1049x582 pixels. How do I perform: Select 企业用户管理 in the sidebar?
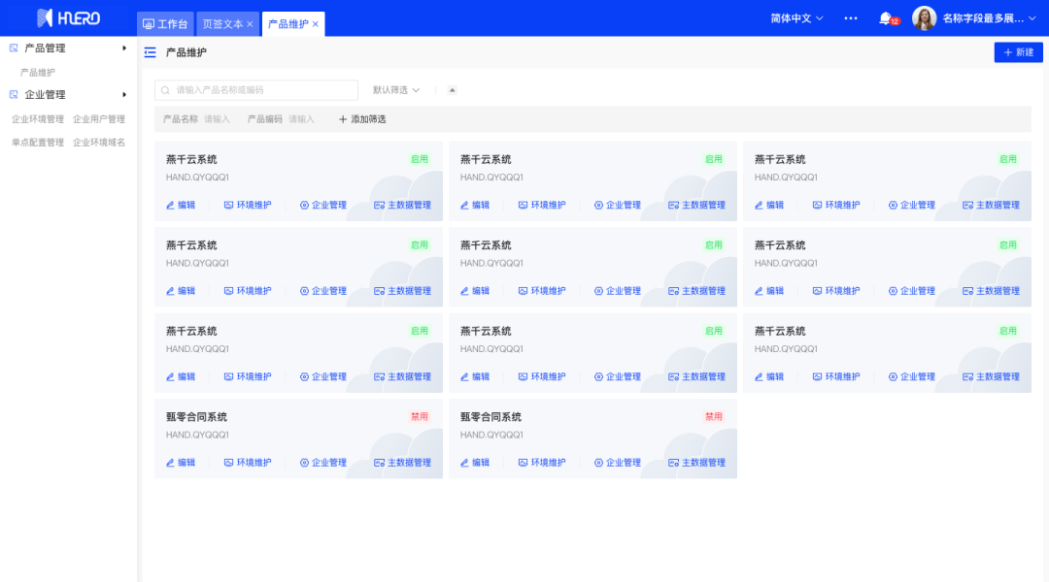[99, 119]
